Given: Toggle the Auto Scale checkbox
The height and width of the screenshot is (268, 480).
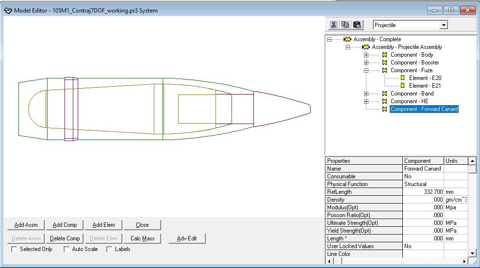Looking at the screenshot, I should 66,249.
